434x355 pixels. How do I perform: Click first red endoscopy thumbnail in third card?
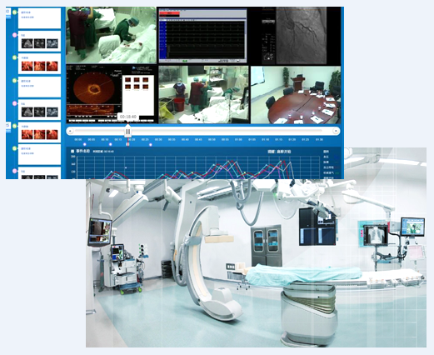(x=27, y=66)
